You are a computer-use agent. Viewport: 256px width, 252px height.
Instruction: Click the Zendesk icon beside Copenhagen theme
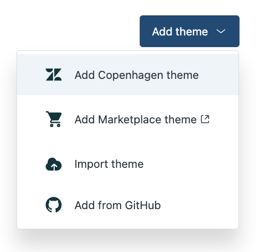tap(54, 75)
